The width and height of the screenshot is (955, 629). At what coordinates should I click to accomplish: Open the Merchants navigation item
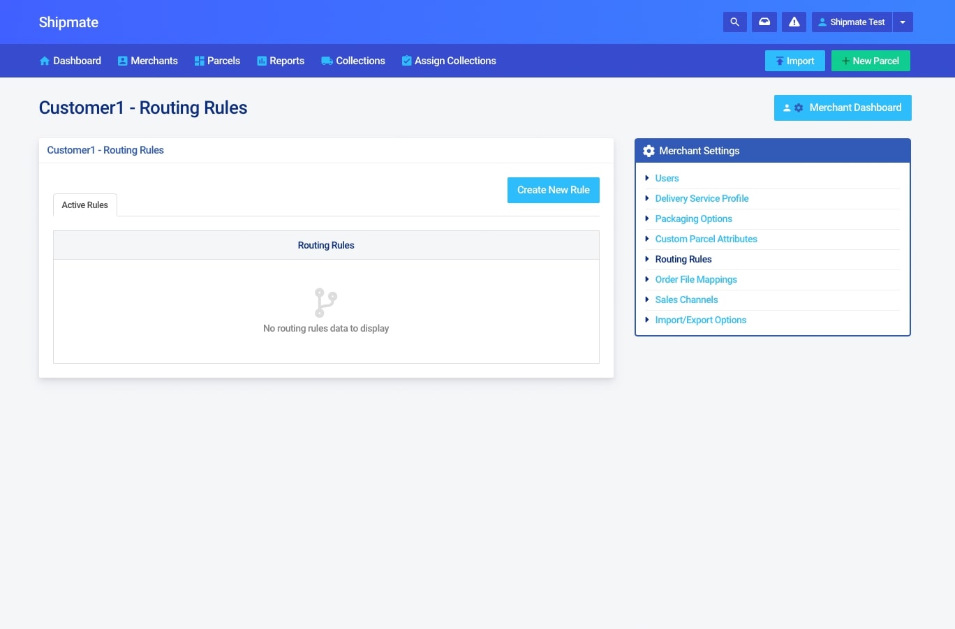[148, 61]
